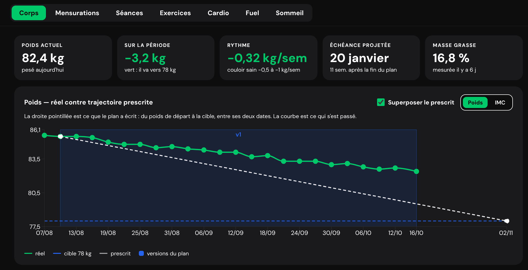Go to the Exercices tab
The image size is (528, 270).
(x=175, y=13)
